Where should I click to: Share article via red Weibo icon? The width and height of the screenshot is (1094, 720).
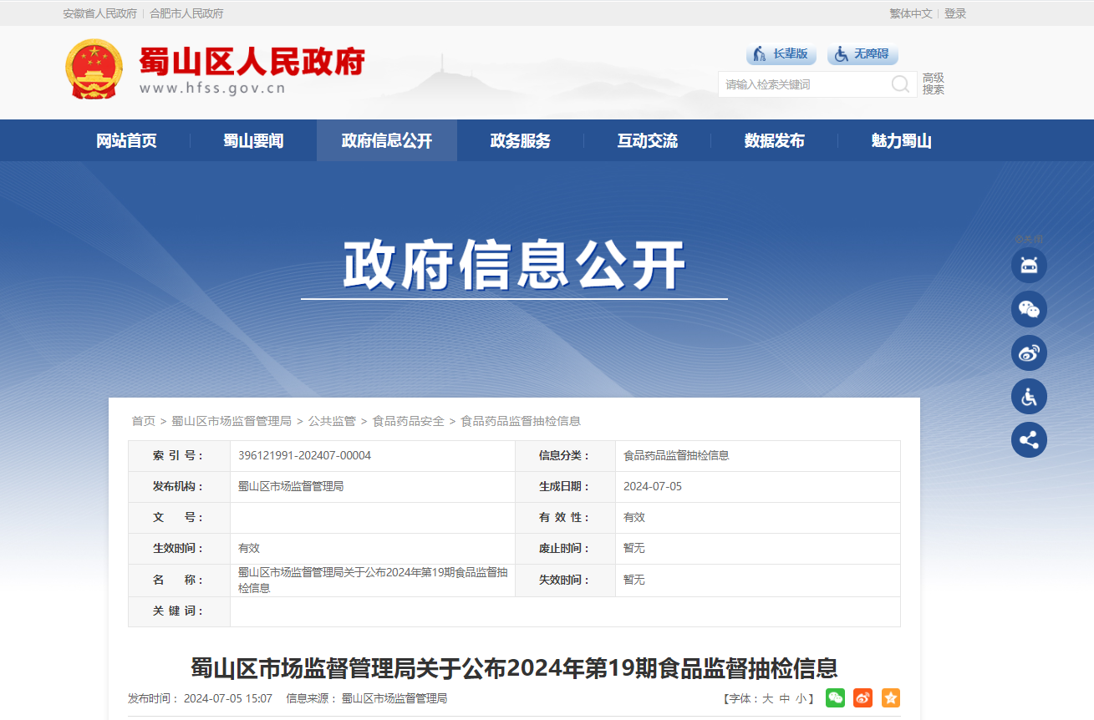click(x=862, y=698)
